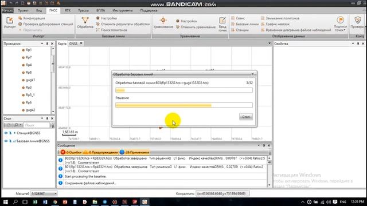Open Замыкание полигонов report
This screenshot has height=206, width=367.
(280, 18)
